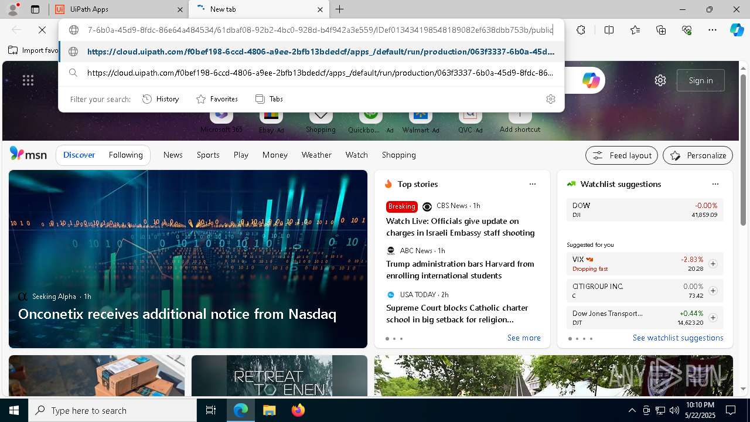Image resolution: width=750 pixels, height=422 pixels.
Task: Open the Israeli Embassy shooting story
Action: [x=460, y=227]
